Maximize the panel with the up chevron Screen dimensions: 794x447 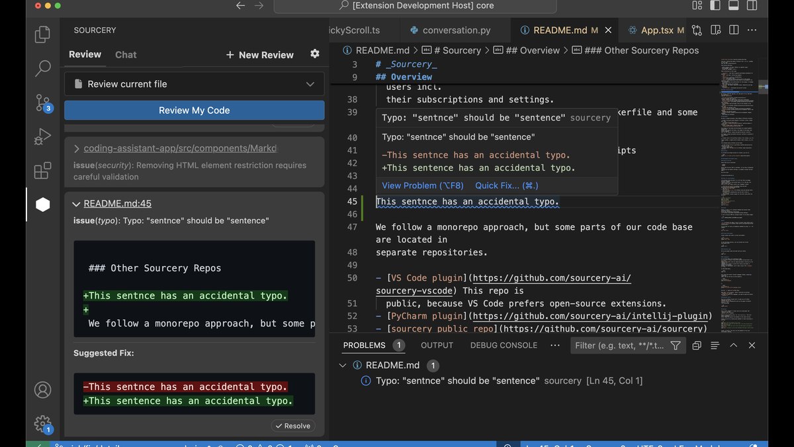pyautogui.click(x=734, y=345)
